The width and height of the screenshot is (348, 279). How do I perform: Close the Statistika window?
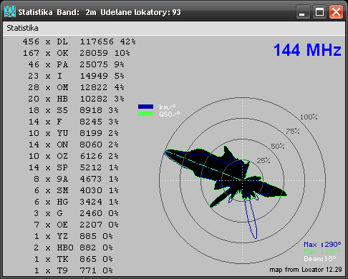pyautogui.click(x=336, y=11)
